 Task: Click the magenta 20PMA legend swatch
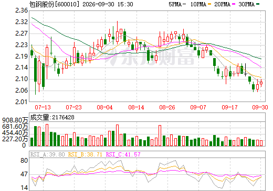pos(234,4)
